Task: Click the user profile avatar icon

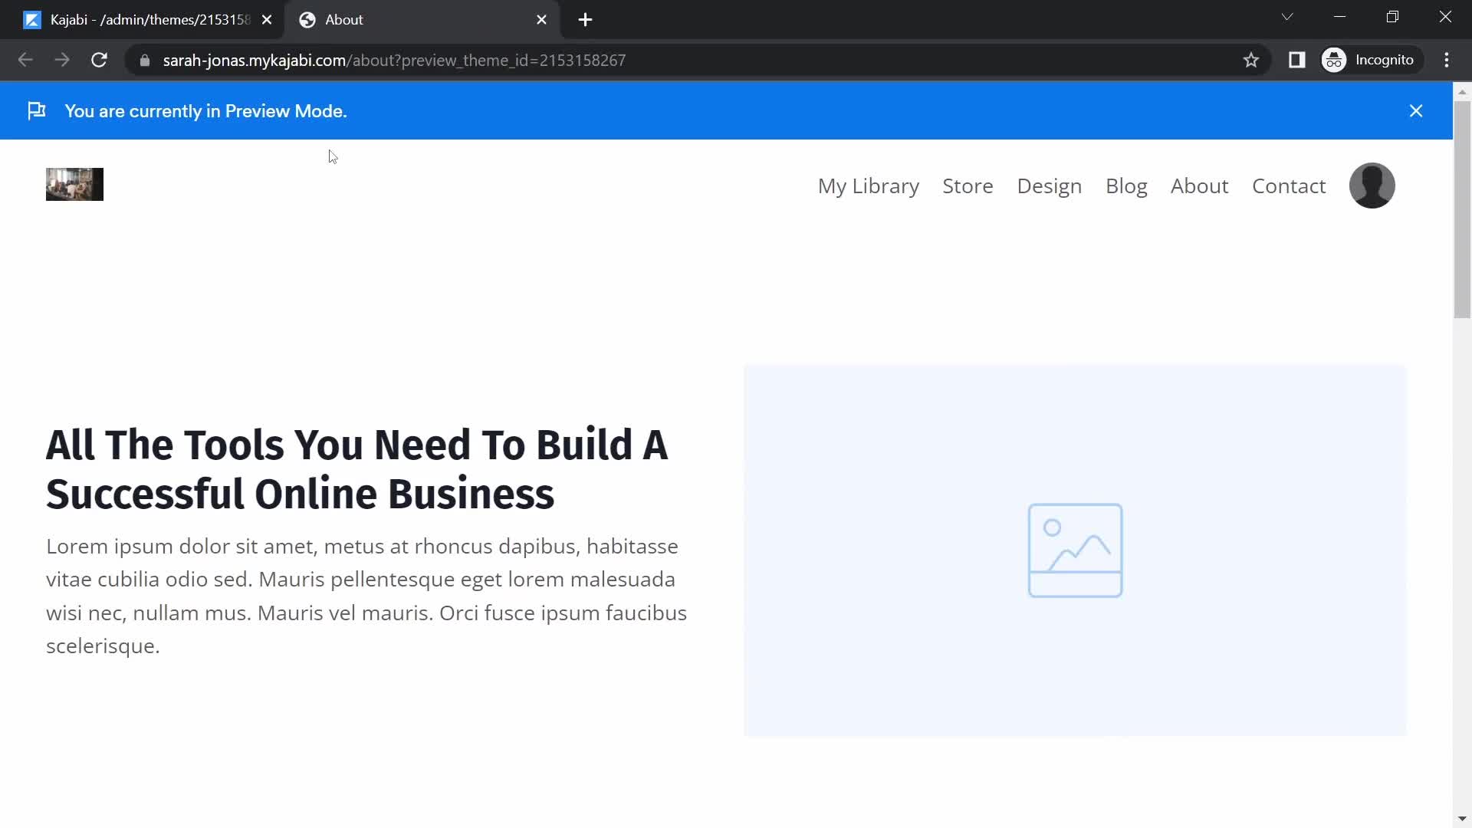Action: coord(1372,185)
